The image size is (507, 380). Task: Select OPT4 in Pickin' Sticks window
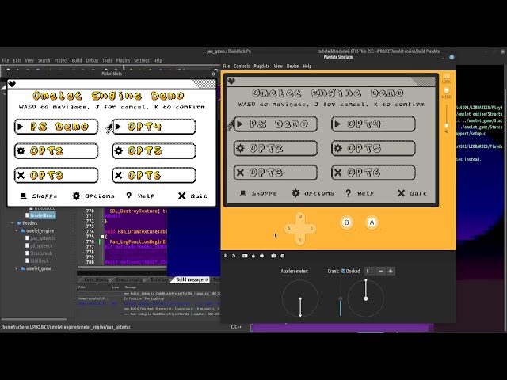(x=154, y=127)
